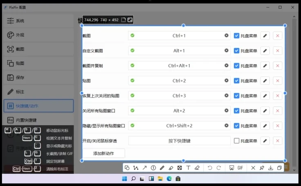
Task: Click the scrollbar up arrow
Action: 294,17
